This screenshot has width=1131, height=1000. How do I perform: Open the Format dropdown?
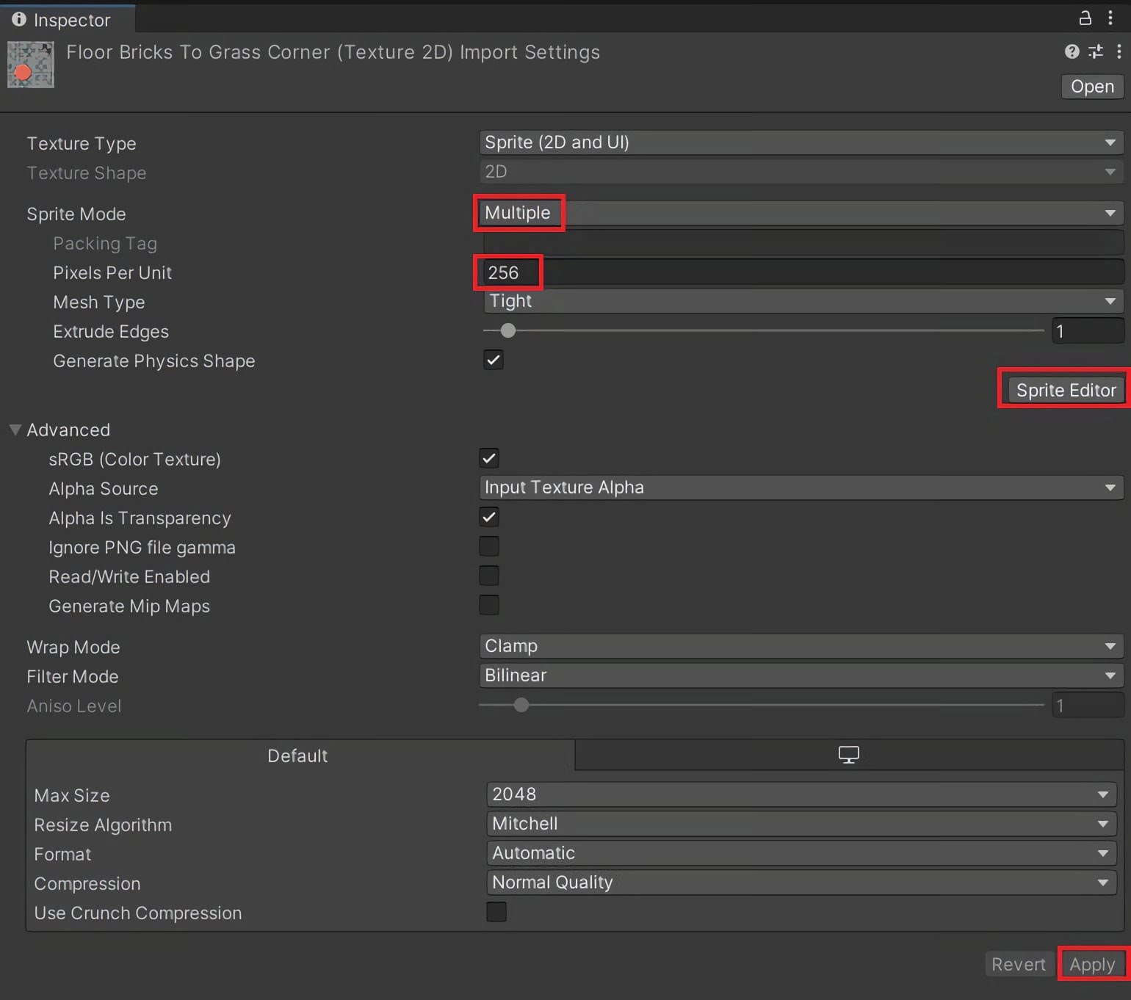(801, 853)
